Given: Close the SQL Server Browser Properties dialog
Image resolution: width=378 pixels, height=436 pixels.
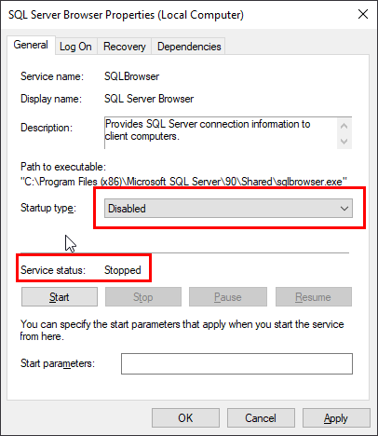Looking at the screenshot, I should tap(363, 14).
